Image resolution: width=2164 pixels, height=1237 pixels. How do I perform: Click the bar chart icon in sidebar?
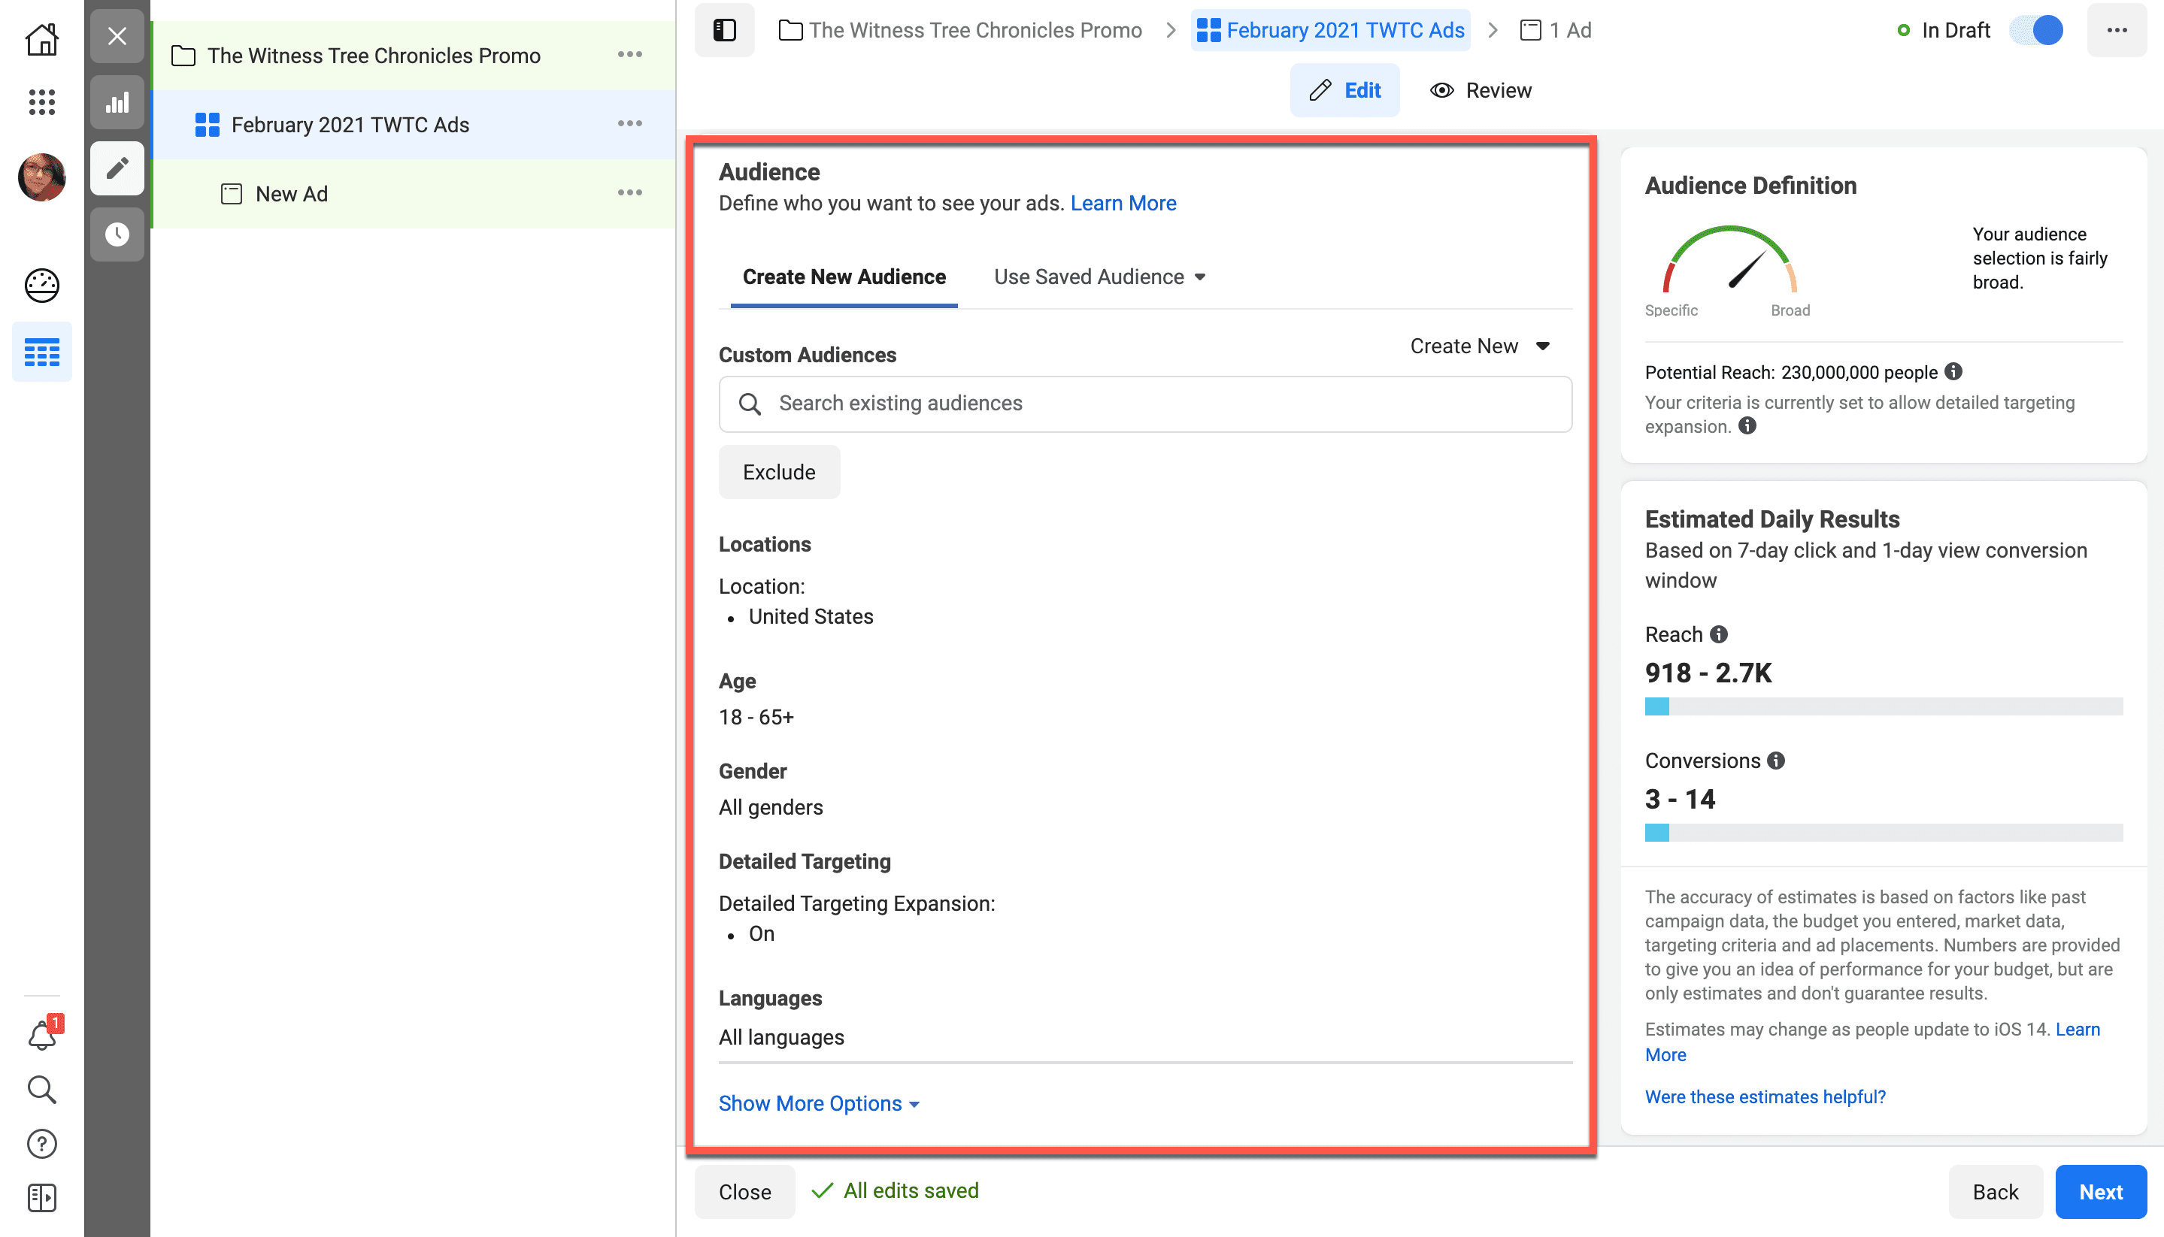pos(117,101)
